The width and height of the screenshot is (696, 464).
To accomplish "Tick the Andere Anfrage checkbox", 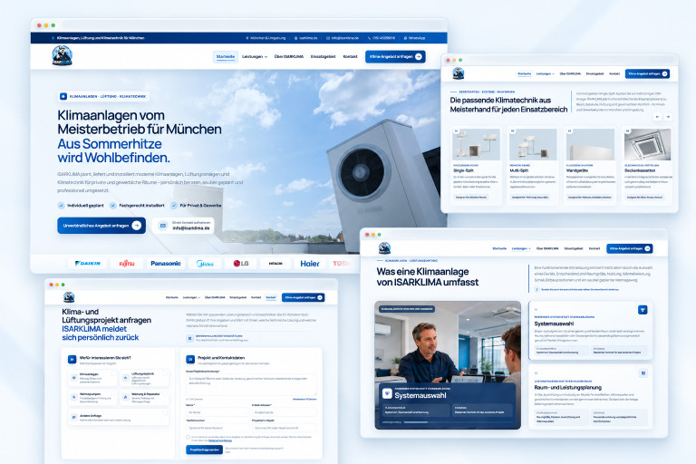I will 165,412.
